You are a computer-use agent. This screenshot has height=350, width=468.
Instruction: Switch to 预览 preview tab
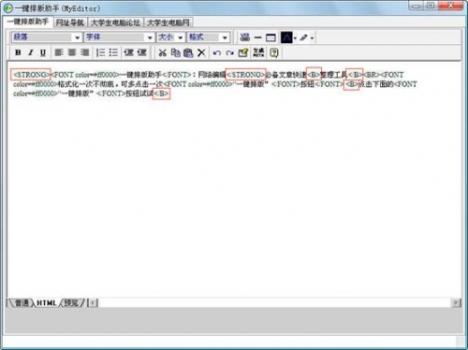point(72,302)
